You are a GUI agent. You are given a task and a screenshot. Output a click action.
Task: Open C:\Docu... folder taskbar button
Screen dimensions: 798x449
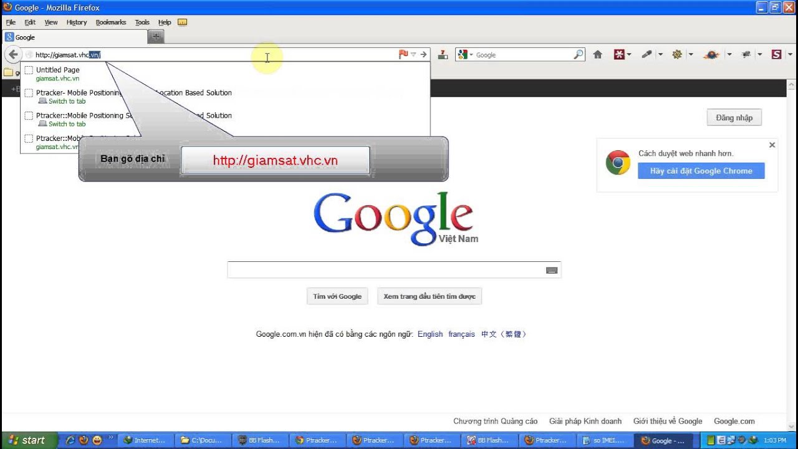tap(202, 440)
